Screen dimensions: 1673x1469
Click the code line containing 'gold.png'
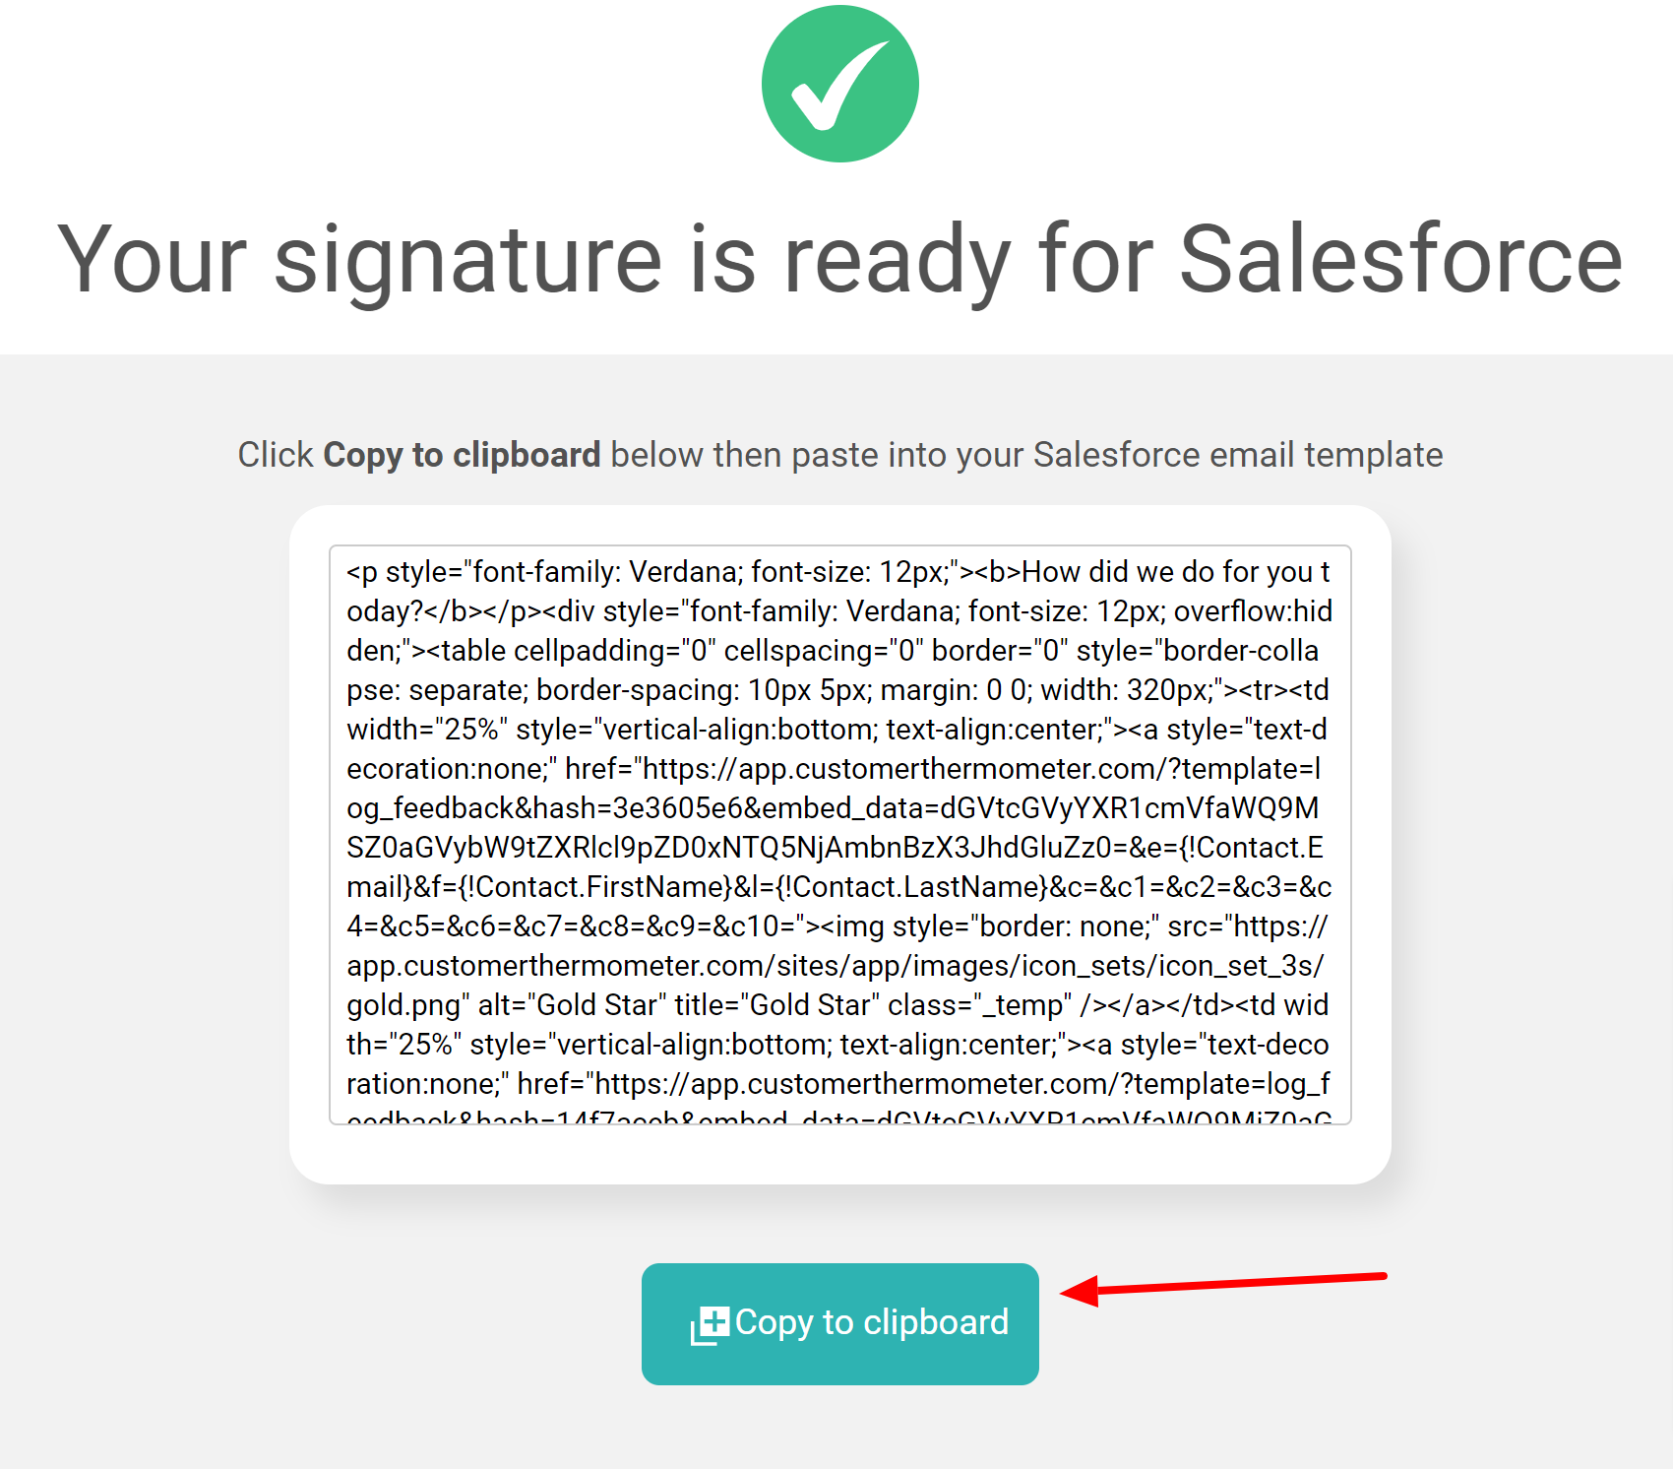point(837,1005)
